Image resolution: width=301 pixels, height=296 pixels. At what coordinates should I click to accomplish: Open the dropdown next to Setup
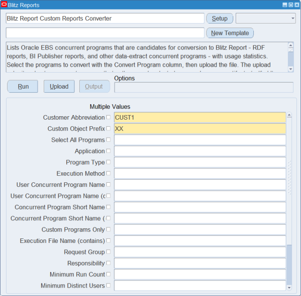266,19
